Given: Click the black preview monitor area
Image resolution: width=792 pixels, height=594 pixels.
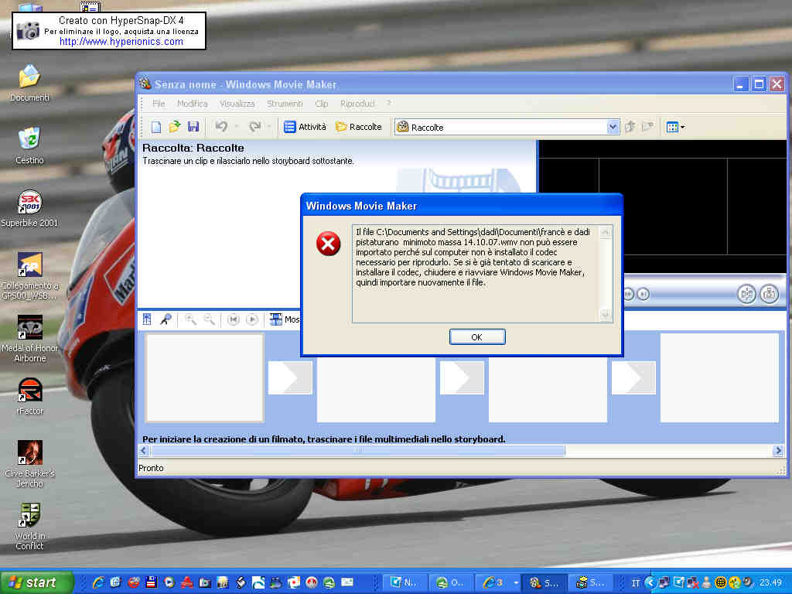Looking at the screenshot, I should tap(663, 207).
